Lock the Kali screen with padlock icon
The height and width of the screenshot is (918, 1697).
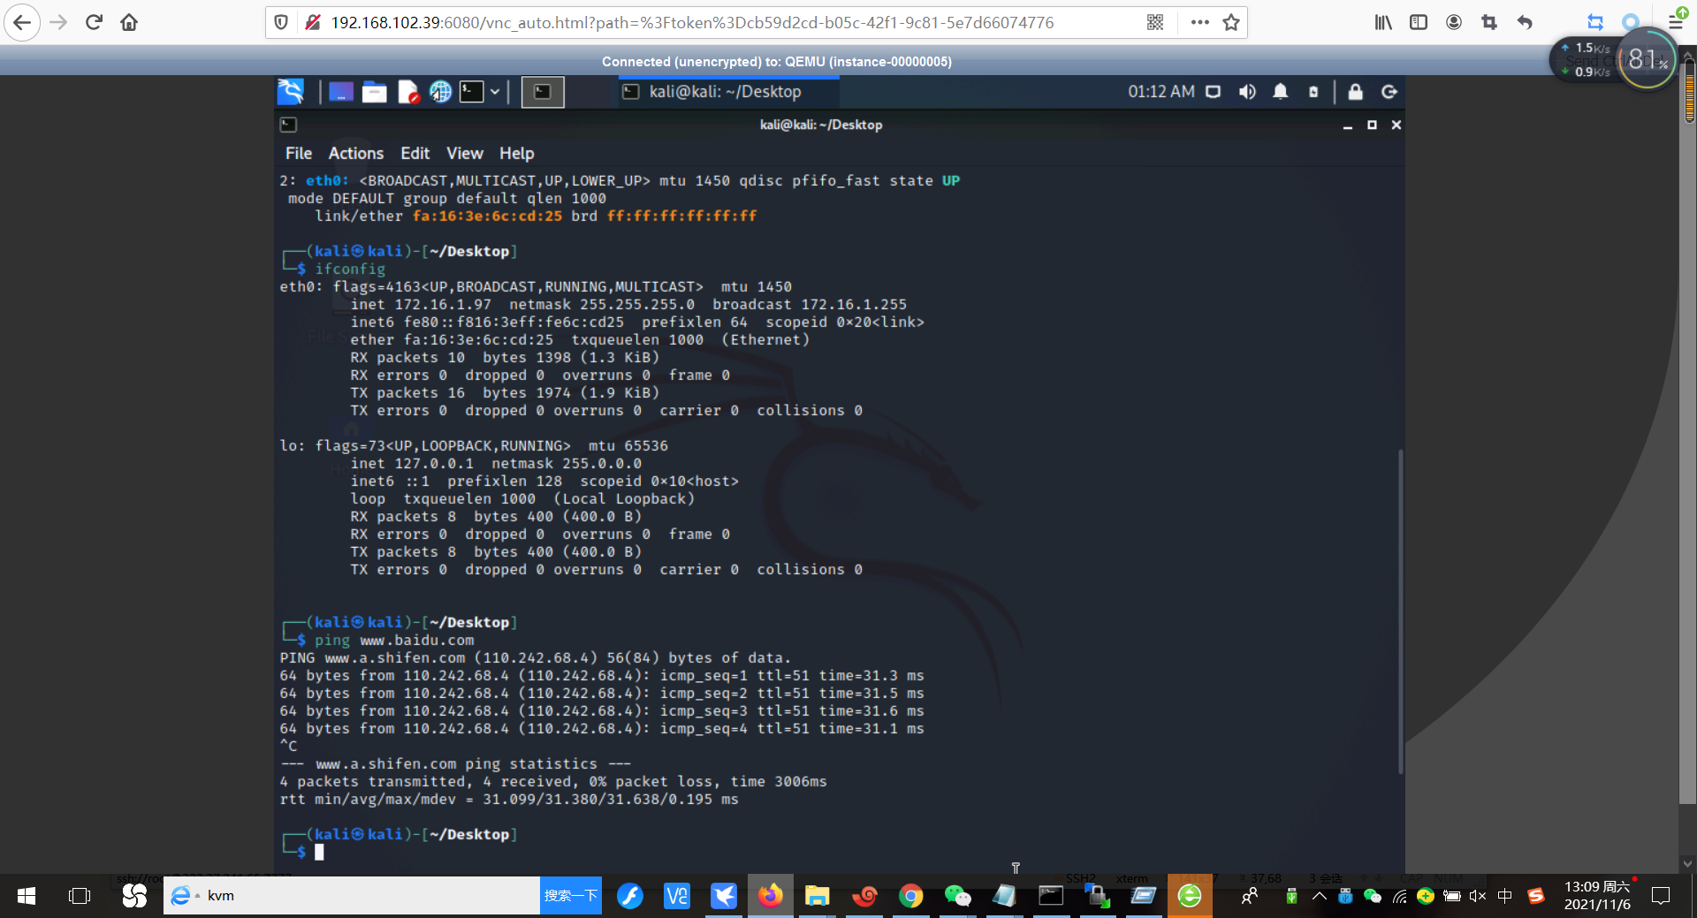pos(1355,92)
